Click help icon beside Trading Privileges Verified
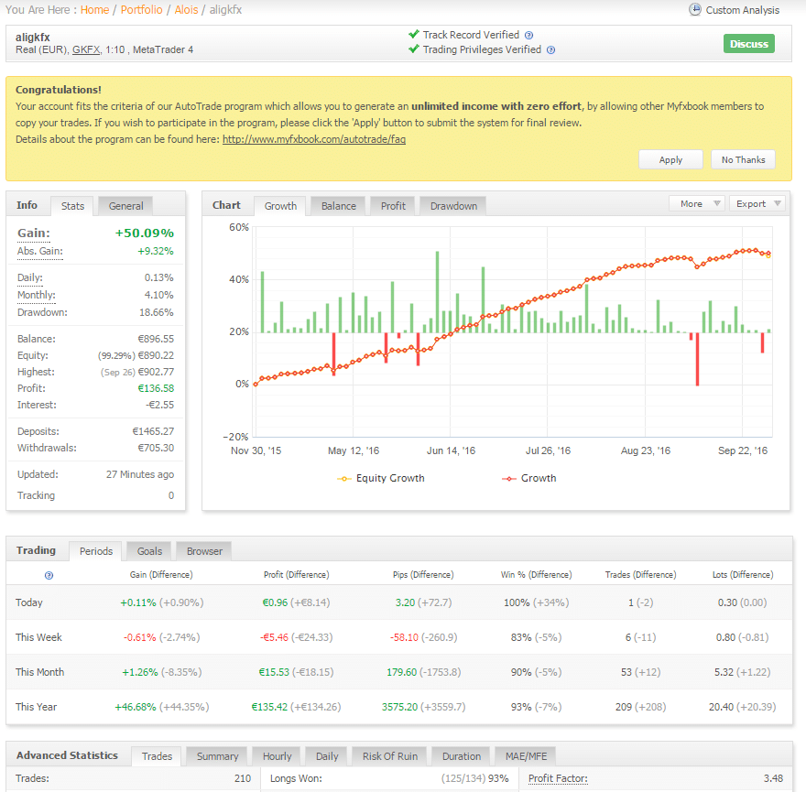 point(550,50)
